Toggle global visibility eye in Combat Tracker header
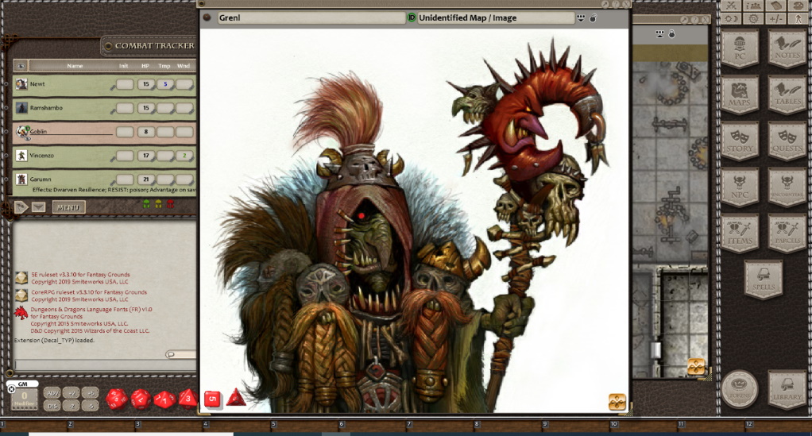 tap(21, 66)
